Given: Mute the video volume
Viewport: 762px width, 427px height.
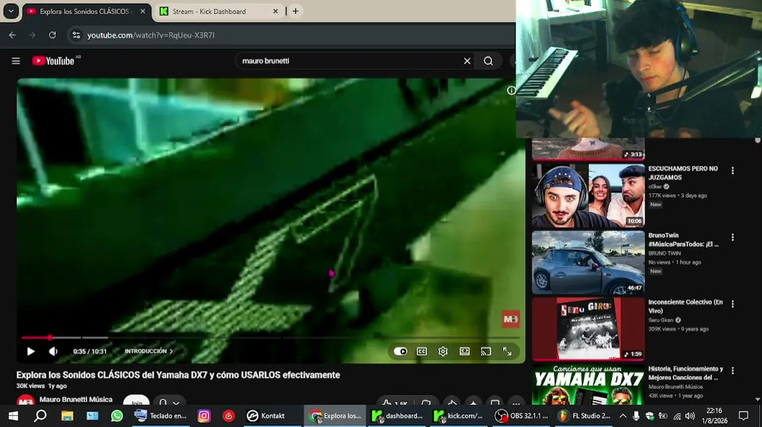Looking at the screenshot, I should tap(53, 352).
